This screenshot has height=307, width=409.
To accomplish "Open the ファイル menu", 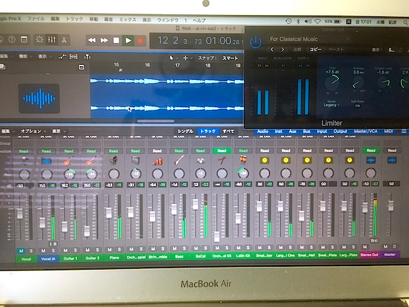I will (x=36, y=19).
